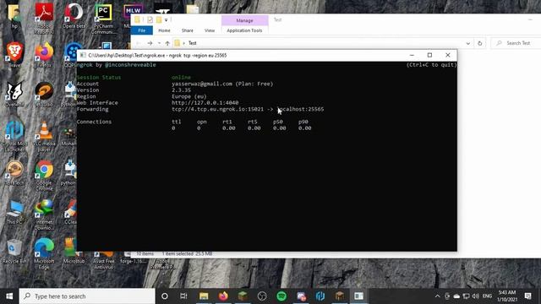The image size is (541, 304).
Task: Click Test folder in address breadcrumb
Action: pos(193,43)
